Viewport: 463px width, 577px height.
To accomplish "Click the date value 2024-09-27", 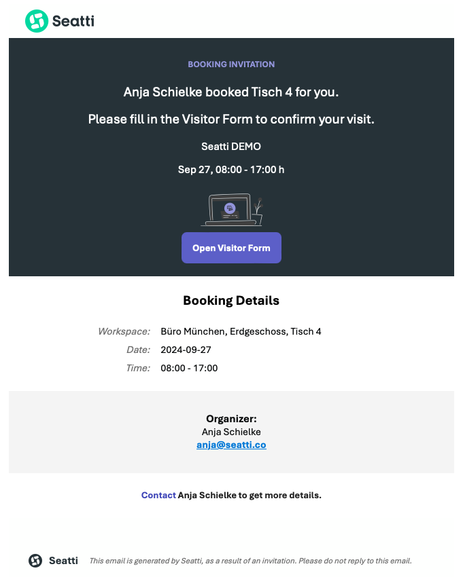I will (x=186, y=350).
